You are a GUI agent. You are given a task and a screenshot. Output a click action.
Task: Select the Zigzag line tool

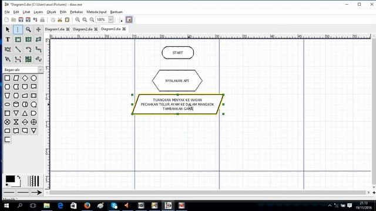point(38,49)
